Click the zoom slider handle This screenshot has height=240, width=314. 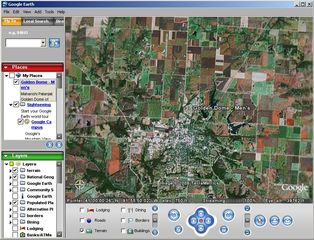point(155,220)
